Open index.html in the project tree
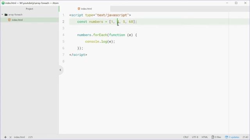 (17, 20)
